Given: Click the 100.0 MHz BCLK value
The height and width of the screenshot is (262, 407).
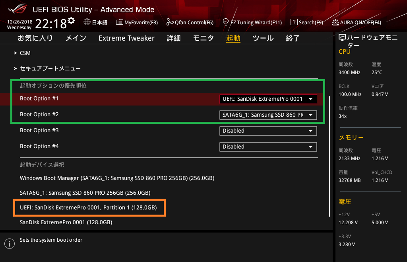Looking at the screenshot, I should click(x=350, y=94).
